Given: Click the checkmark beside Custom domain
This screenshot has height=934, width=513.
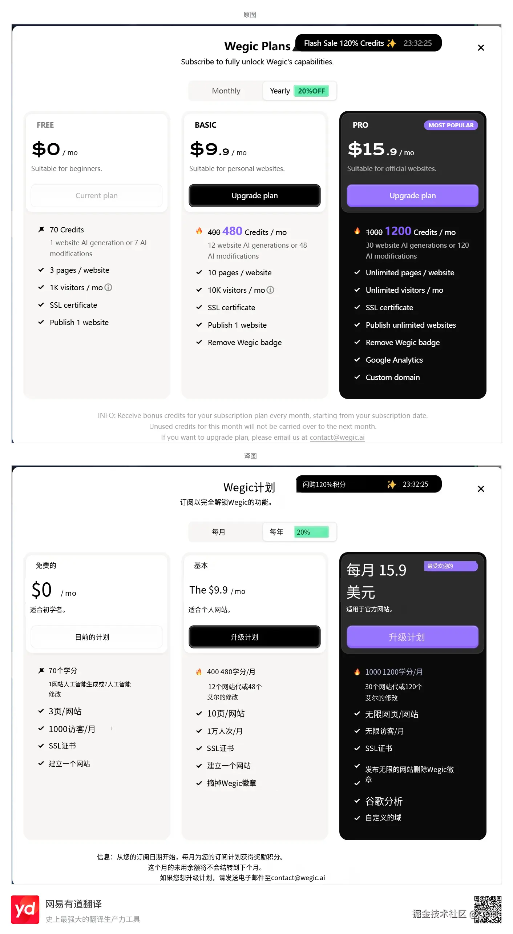Looking at the screenshot, I should [x=357, y=377].
